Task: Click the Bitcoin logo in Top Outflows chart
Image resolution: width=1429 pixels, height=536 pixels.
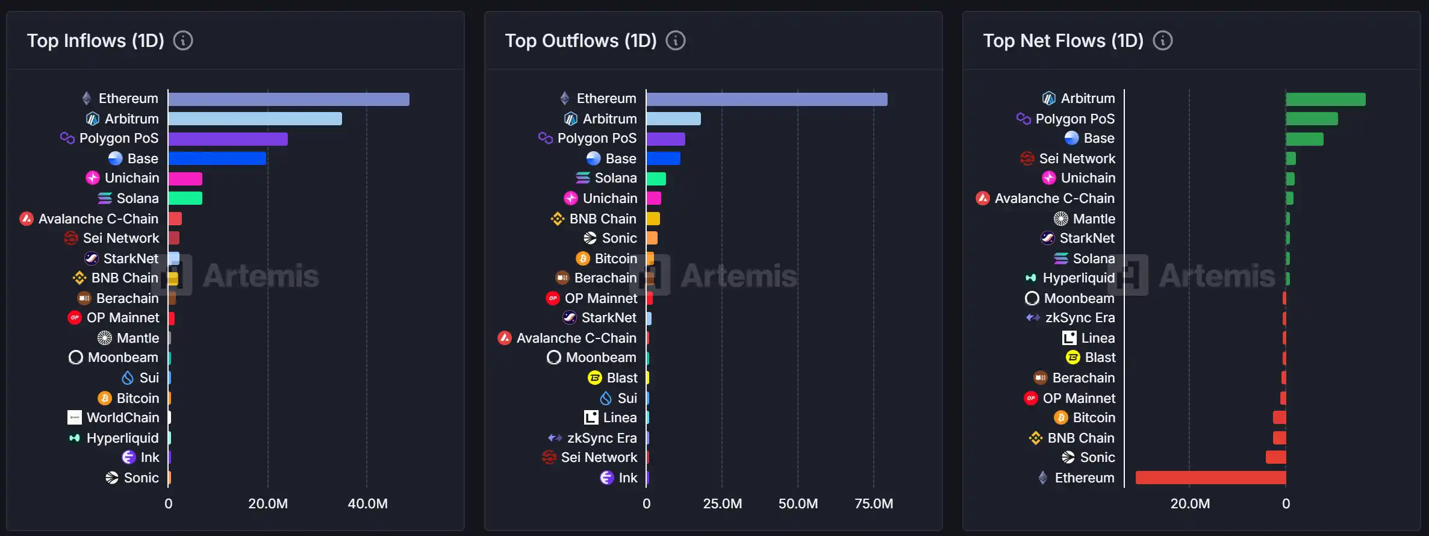Action: [583, 258]
